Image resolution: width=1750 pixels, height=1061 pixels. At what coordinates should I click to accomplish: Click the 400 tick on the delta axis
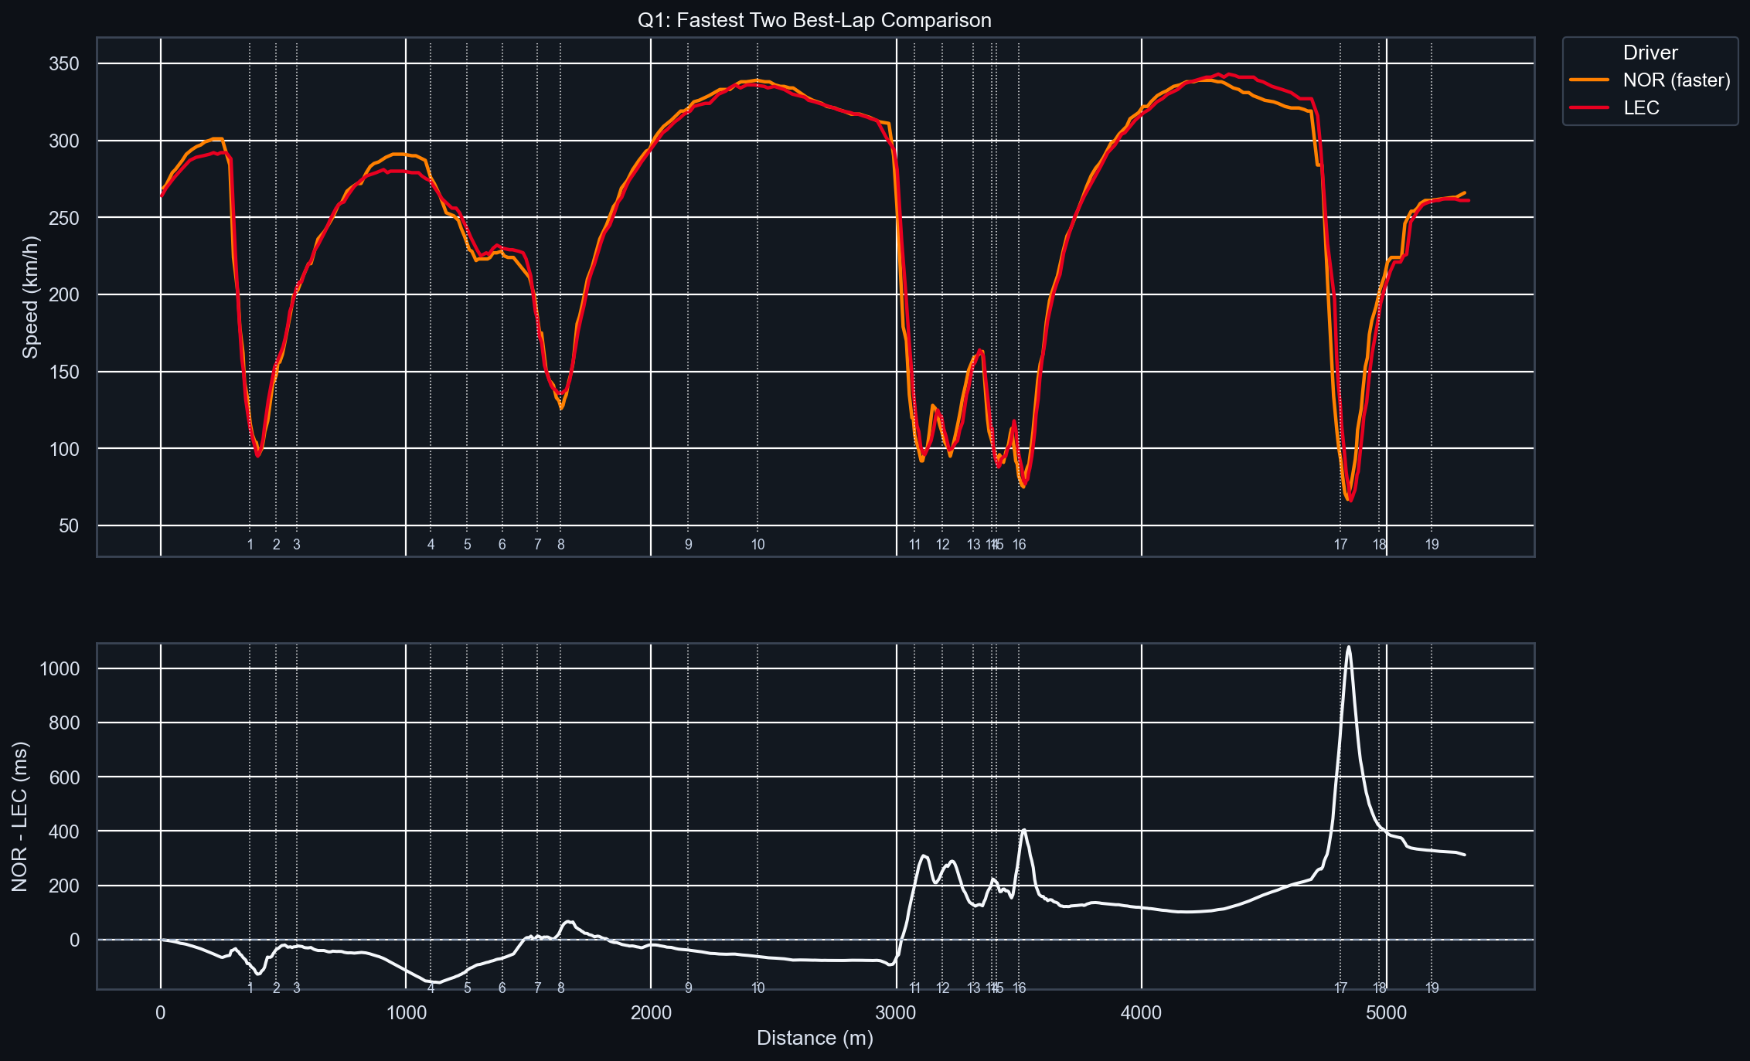click(64, 831)
